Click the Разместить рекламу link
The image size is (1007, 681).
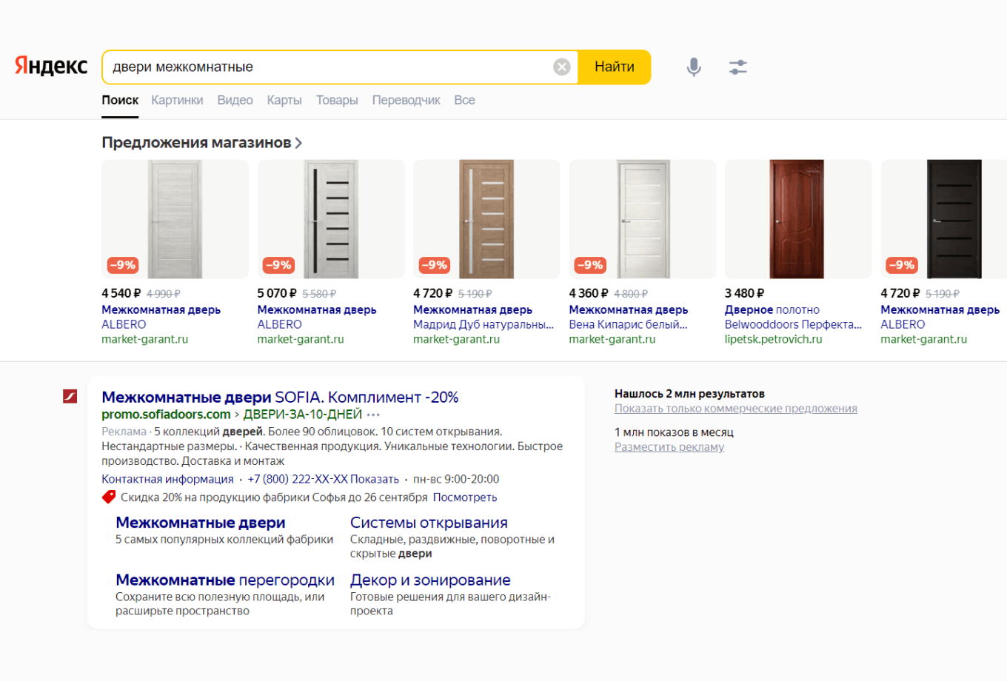click(x=669, y=447)
